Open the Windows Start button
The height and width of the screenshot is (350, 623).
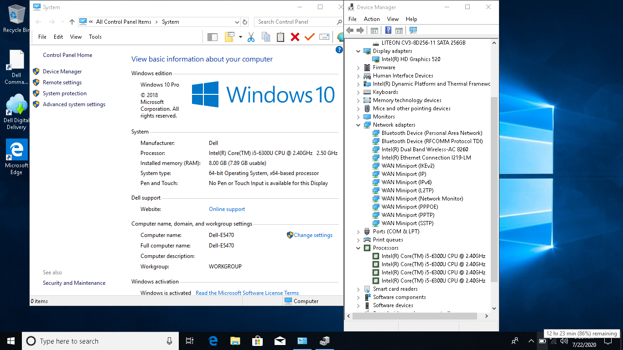(11, 341)
